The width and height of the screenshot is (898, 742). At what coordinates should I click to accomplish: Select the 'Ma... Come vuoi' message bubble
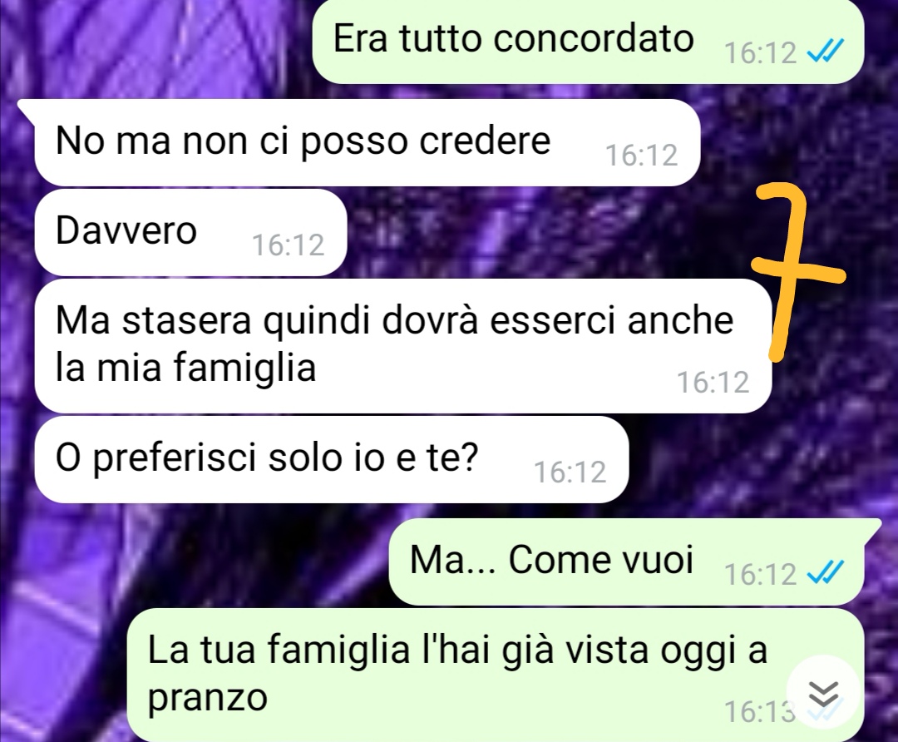(626, 561)
